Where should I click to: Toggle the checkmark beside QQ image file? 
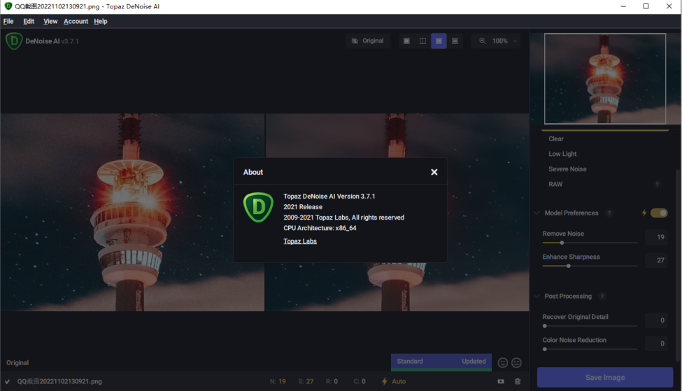pyautogui.click(x=8, y=381)
